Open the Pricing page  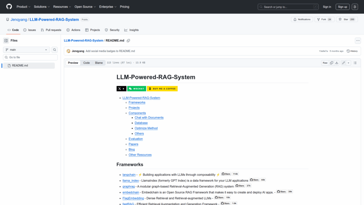[124, 7]
